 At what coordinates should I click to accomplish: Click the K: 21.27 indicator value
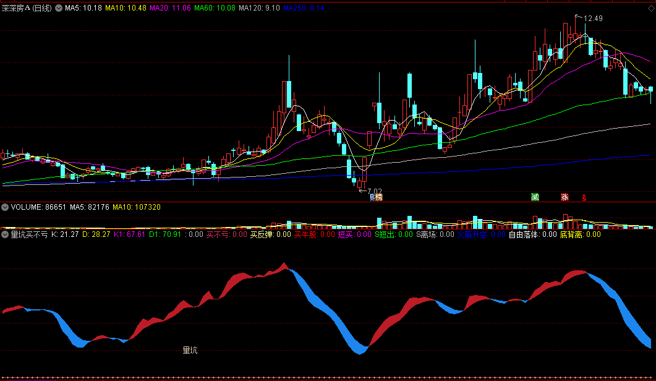click(x=65, y=234)
